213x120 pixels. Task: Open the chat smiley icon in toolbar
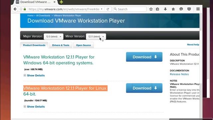point(181,9)
